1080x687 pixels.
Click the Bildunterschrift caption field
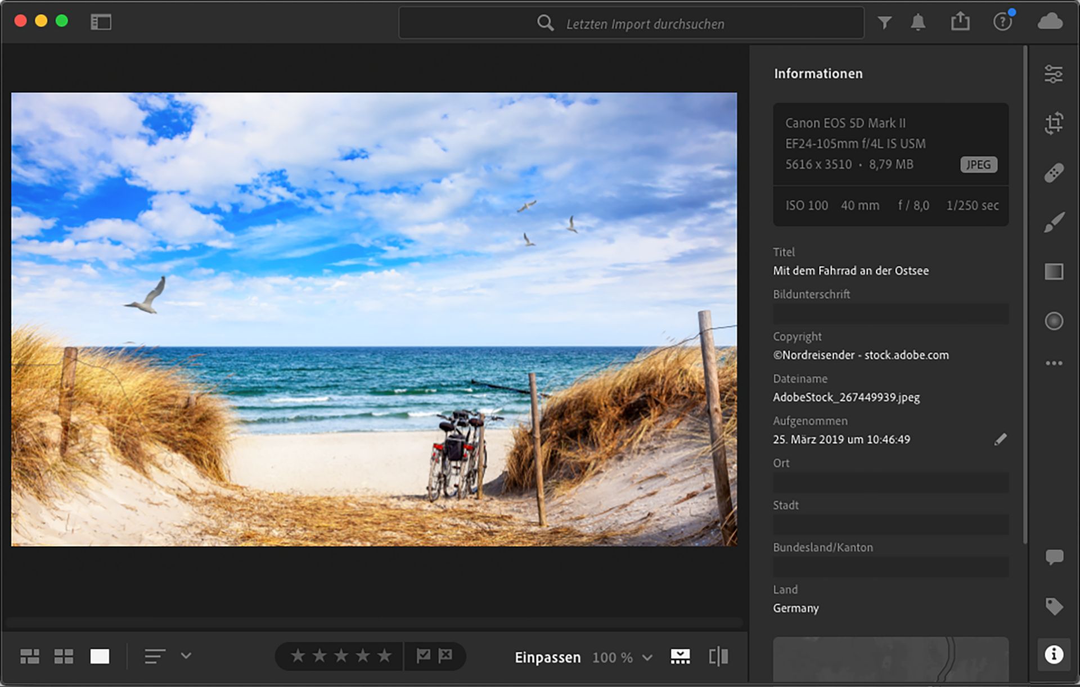(x=890, y=313)
